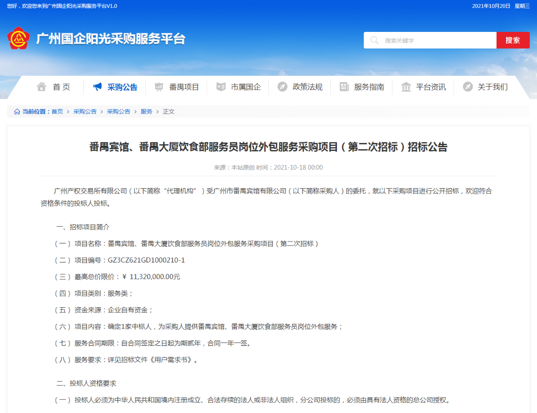Image resolution: width=537 pixels, height=413 pixels.
Task: Click the icon beside 番禺项目
Action: (x=159, y=87)
